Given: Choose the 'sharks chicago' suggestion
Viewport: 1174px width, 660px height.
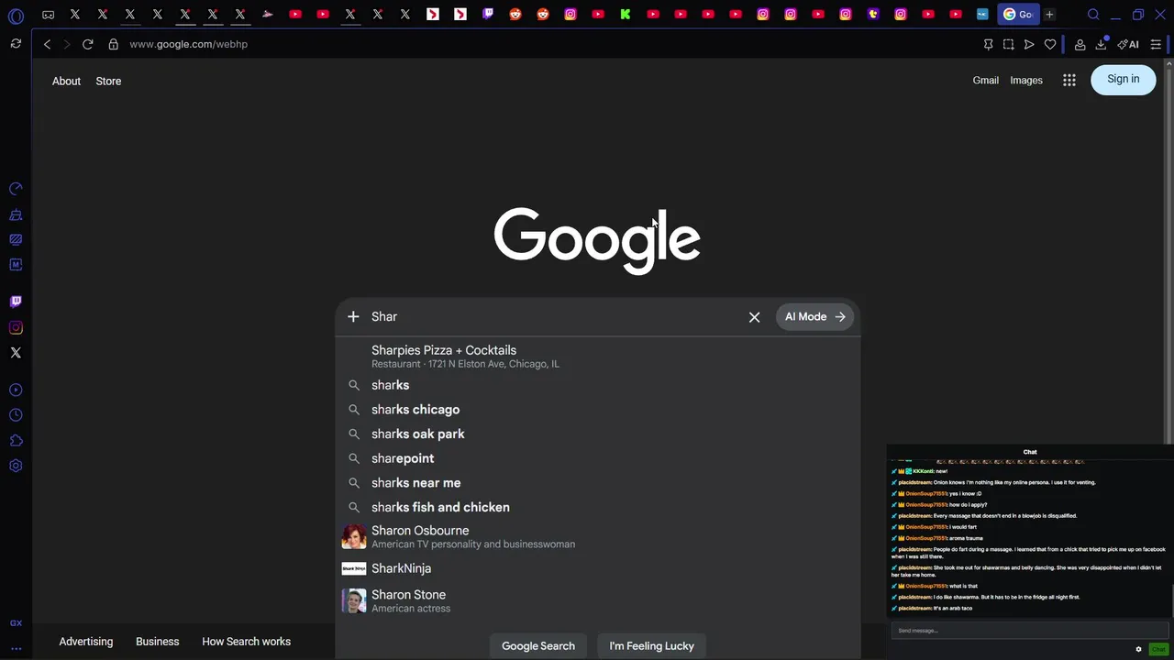Looking at the screenshot, I should [x=598, y=410].
